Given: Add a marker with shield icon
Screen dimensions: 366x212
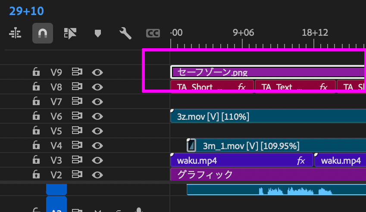Looking at the screenshot, I should point(97,33).
